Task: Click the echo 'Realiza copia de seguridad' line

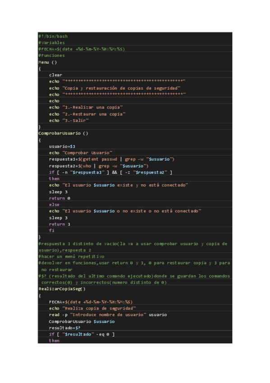Action: tap(92, 308)
